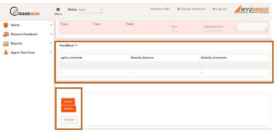
Task: Click the comment text area in Fraud row
Action: tap(252, 27)
